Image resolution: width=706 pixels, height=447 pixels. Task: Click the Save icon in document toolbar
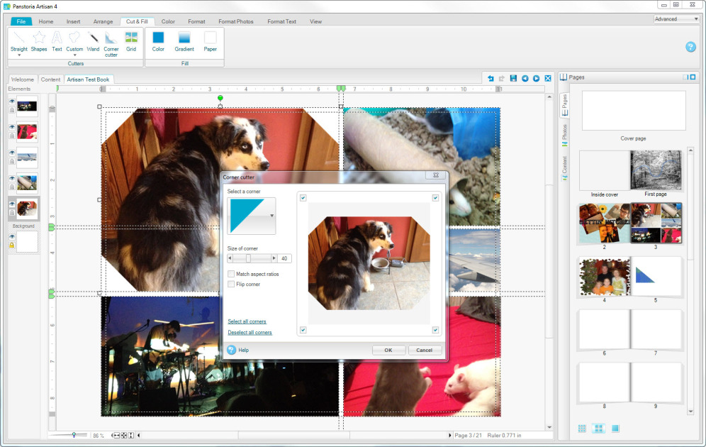pyautogui.click(x=513, y=79)
